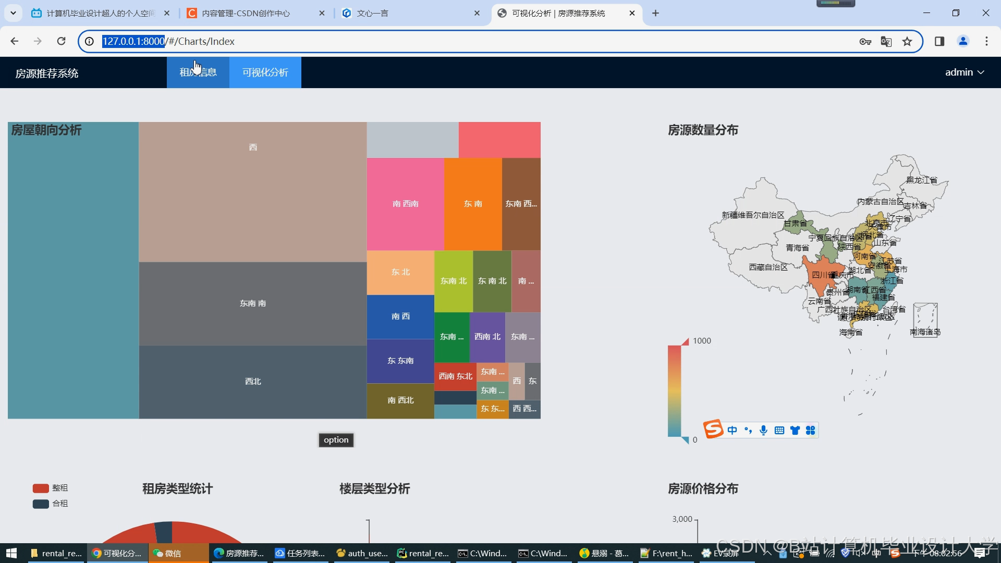The image size is (1001, 563).
Task: Open the translate page icon
Action: pyautogui.click(x=886, y=41)
